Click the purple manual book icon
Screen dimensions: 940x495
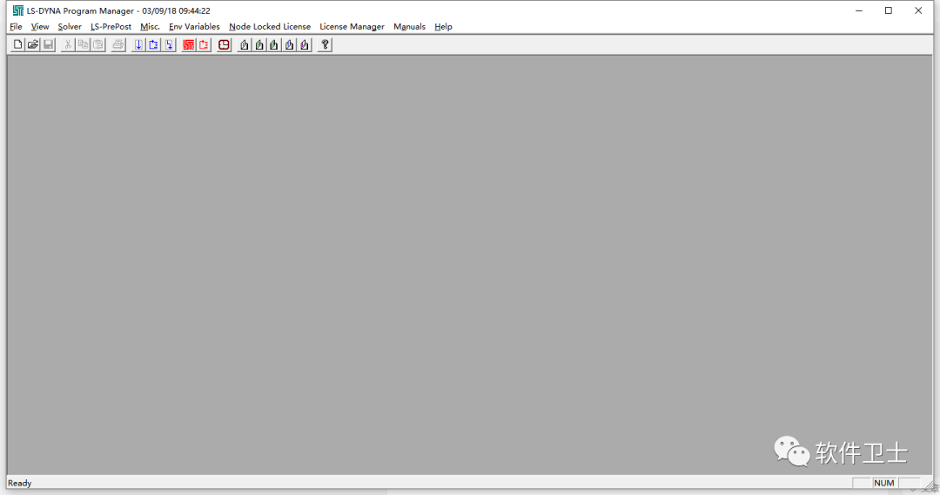[305, 45]
